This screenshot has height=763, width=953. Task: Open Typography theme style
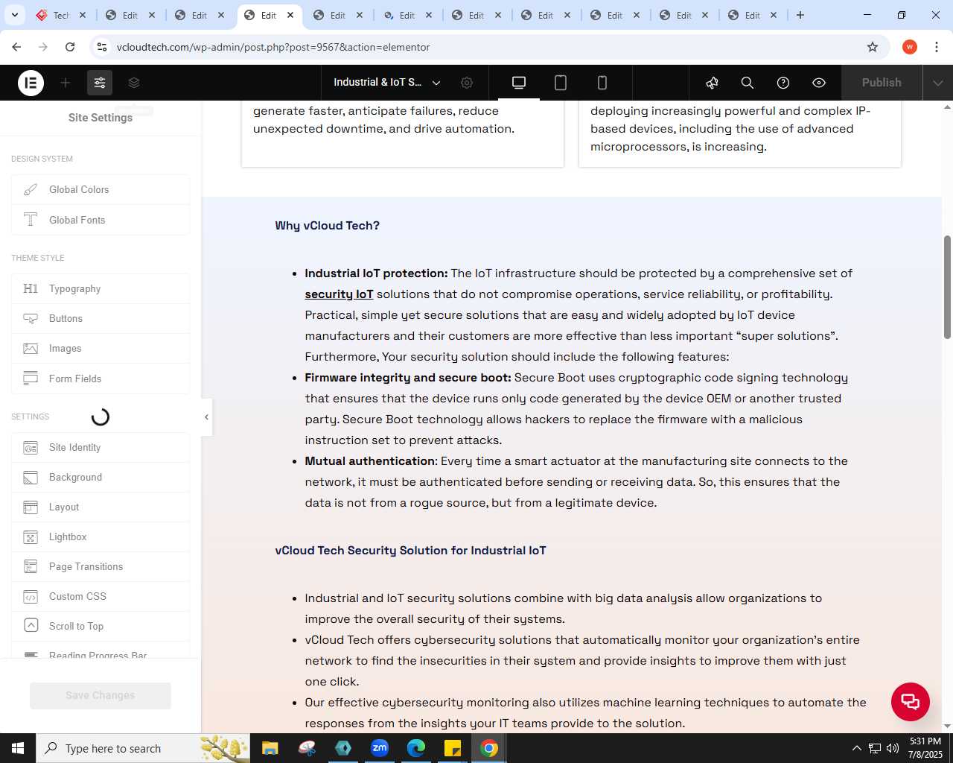101,288
